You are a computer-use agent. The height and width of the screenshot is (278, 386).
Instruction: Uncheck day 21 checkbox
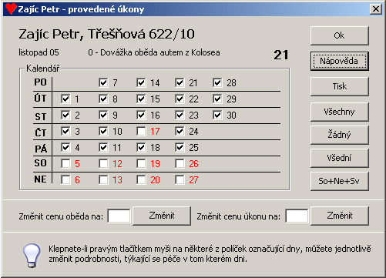(x=180, y=82)
